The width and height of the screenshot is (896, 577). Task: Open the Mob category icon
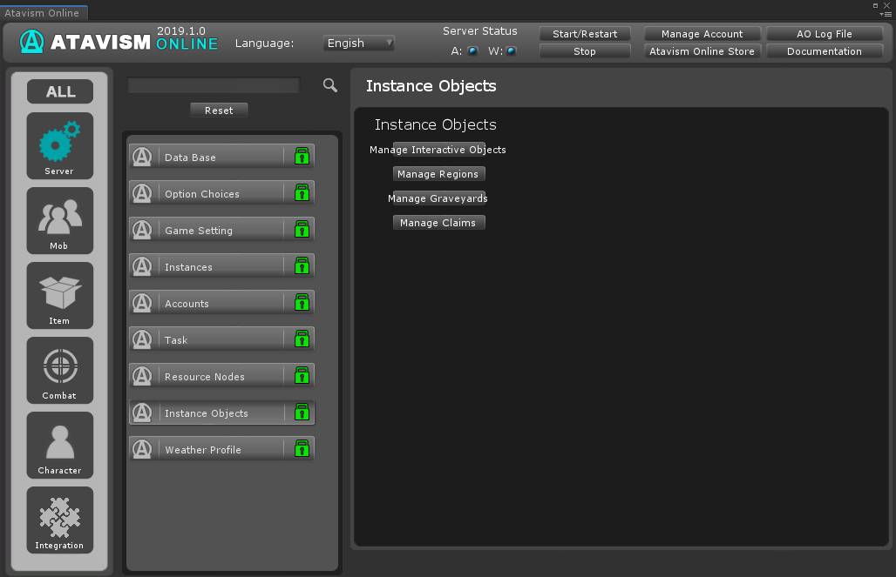pyautogui.click(x=59, y=219)
